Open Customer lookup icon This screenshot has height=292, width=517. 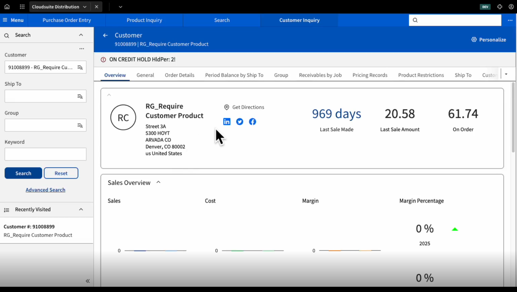coord(80,67)
